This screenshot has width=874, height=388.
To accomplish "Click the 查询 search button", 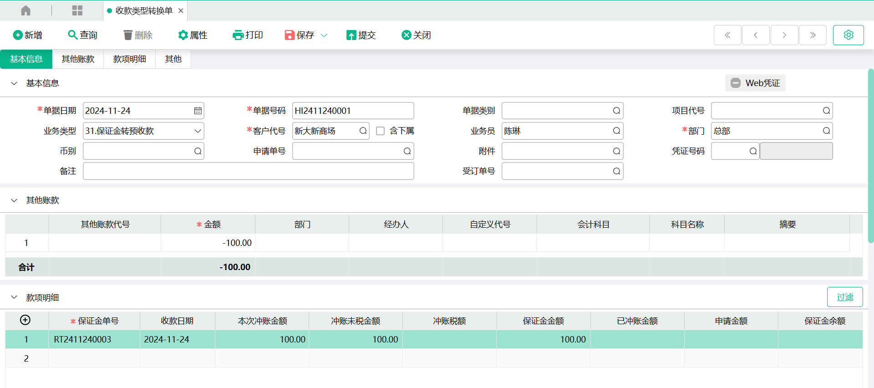I will tap(82, 35).
